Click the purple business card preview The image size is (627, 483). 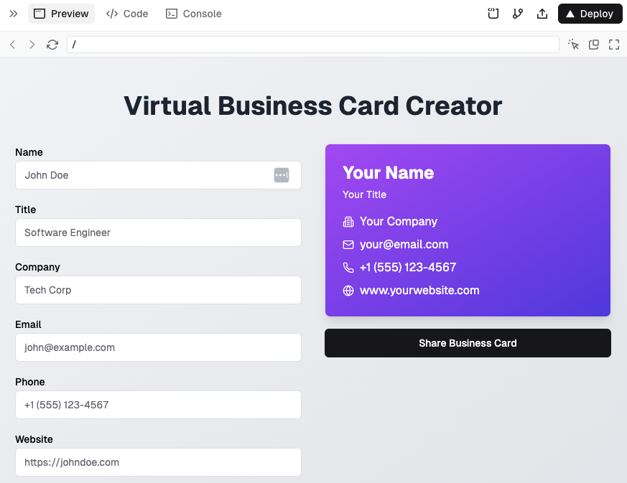[x=468, y=230]
